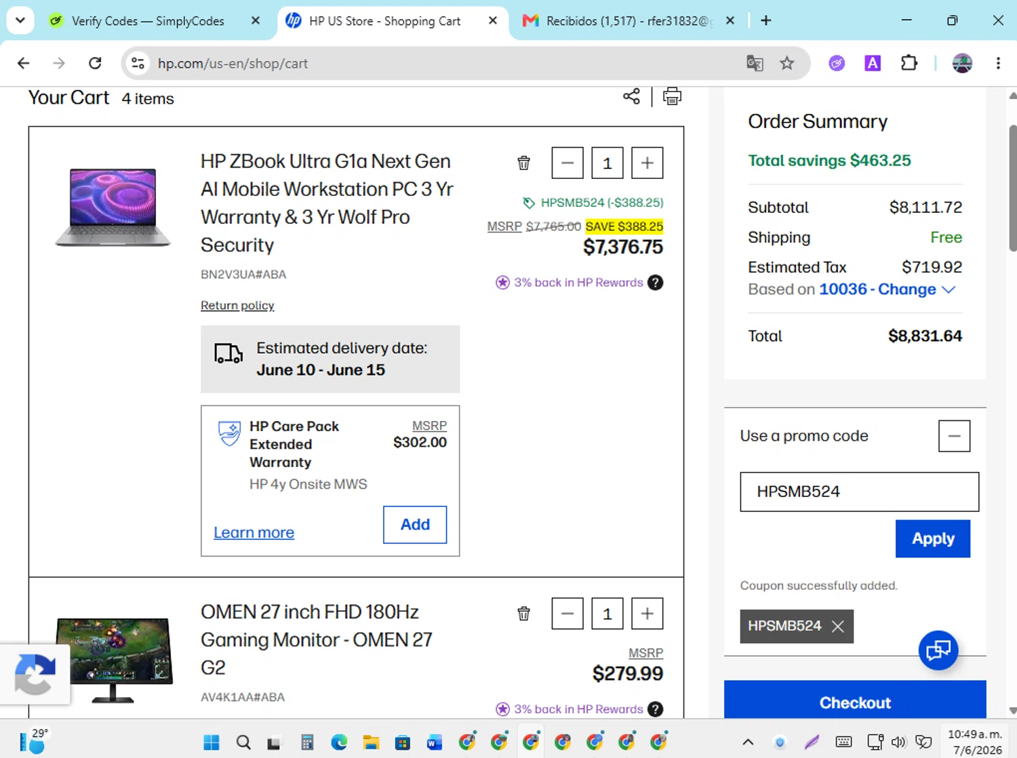1017x758 pixels.
Task: Open Chrome three-dot menu
Action: pyautogui.click(x=998, y=63)
